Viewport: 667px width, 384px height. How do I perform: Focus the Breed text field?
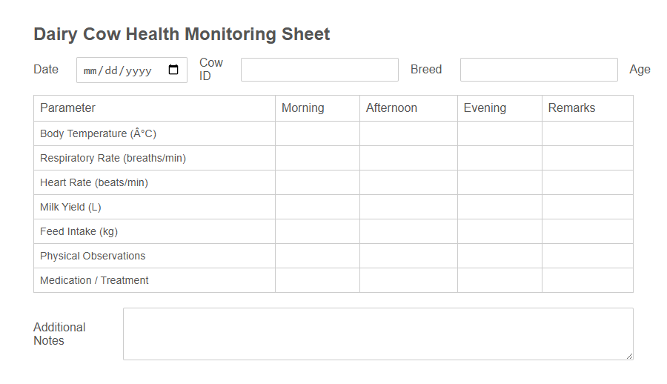click(539, 70)
